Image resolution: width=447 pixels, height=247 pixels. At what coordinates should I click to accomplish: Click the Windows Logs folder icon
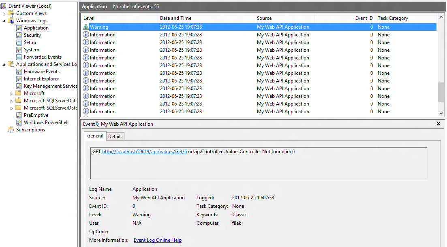[x=11, y=21]
